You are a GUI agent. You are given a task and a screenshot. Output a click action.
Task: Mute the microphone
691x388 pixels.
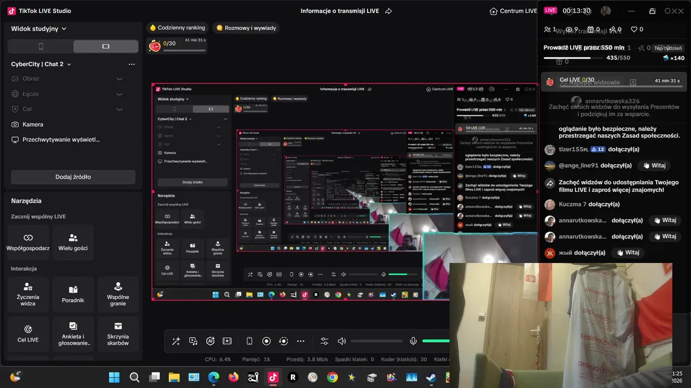point(413,341)
